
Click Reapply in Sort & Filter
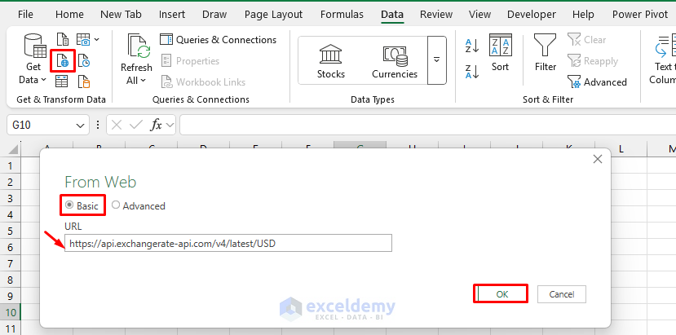pos(593,61)
